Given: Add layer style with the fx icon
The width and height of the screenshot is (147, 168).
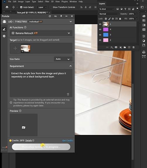Looking at the screenshot, I should click(x=112, y=47).
